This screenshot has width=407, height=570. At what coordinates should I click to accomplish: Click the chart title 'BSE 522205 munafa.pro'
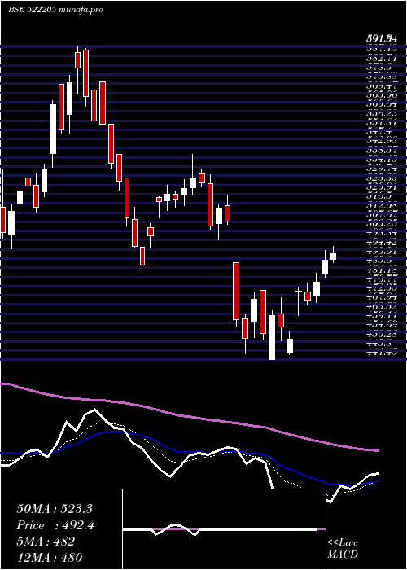point(55,10)
